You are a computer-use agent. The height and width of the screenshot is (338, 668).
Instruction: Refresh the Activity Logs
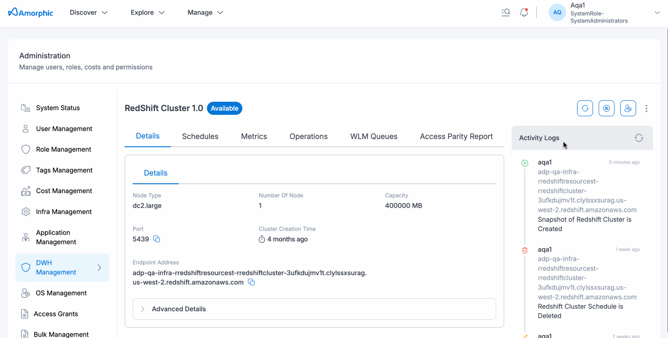(639, 138)
